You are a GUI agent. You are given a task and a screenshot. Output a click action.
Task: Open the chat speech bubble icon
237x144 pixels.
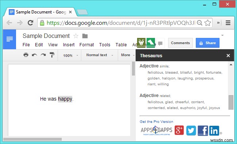tap(160, 43)
